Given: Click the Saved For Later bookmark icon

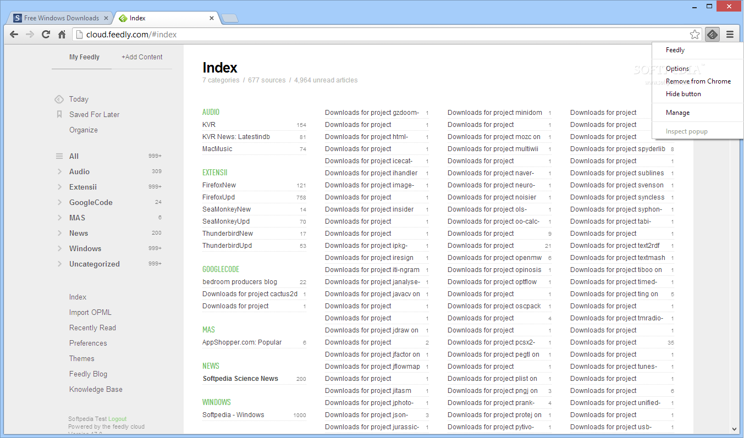Looking at the screenshot, I should (59, 114).
